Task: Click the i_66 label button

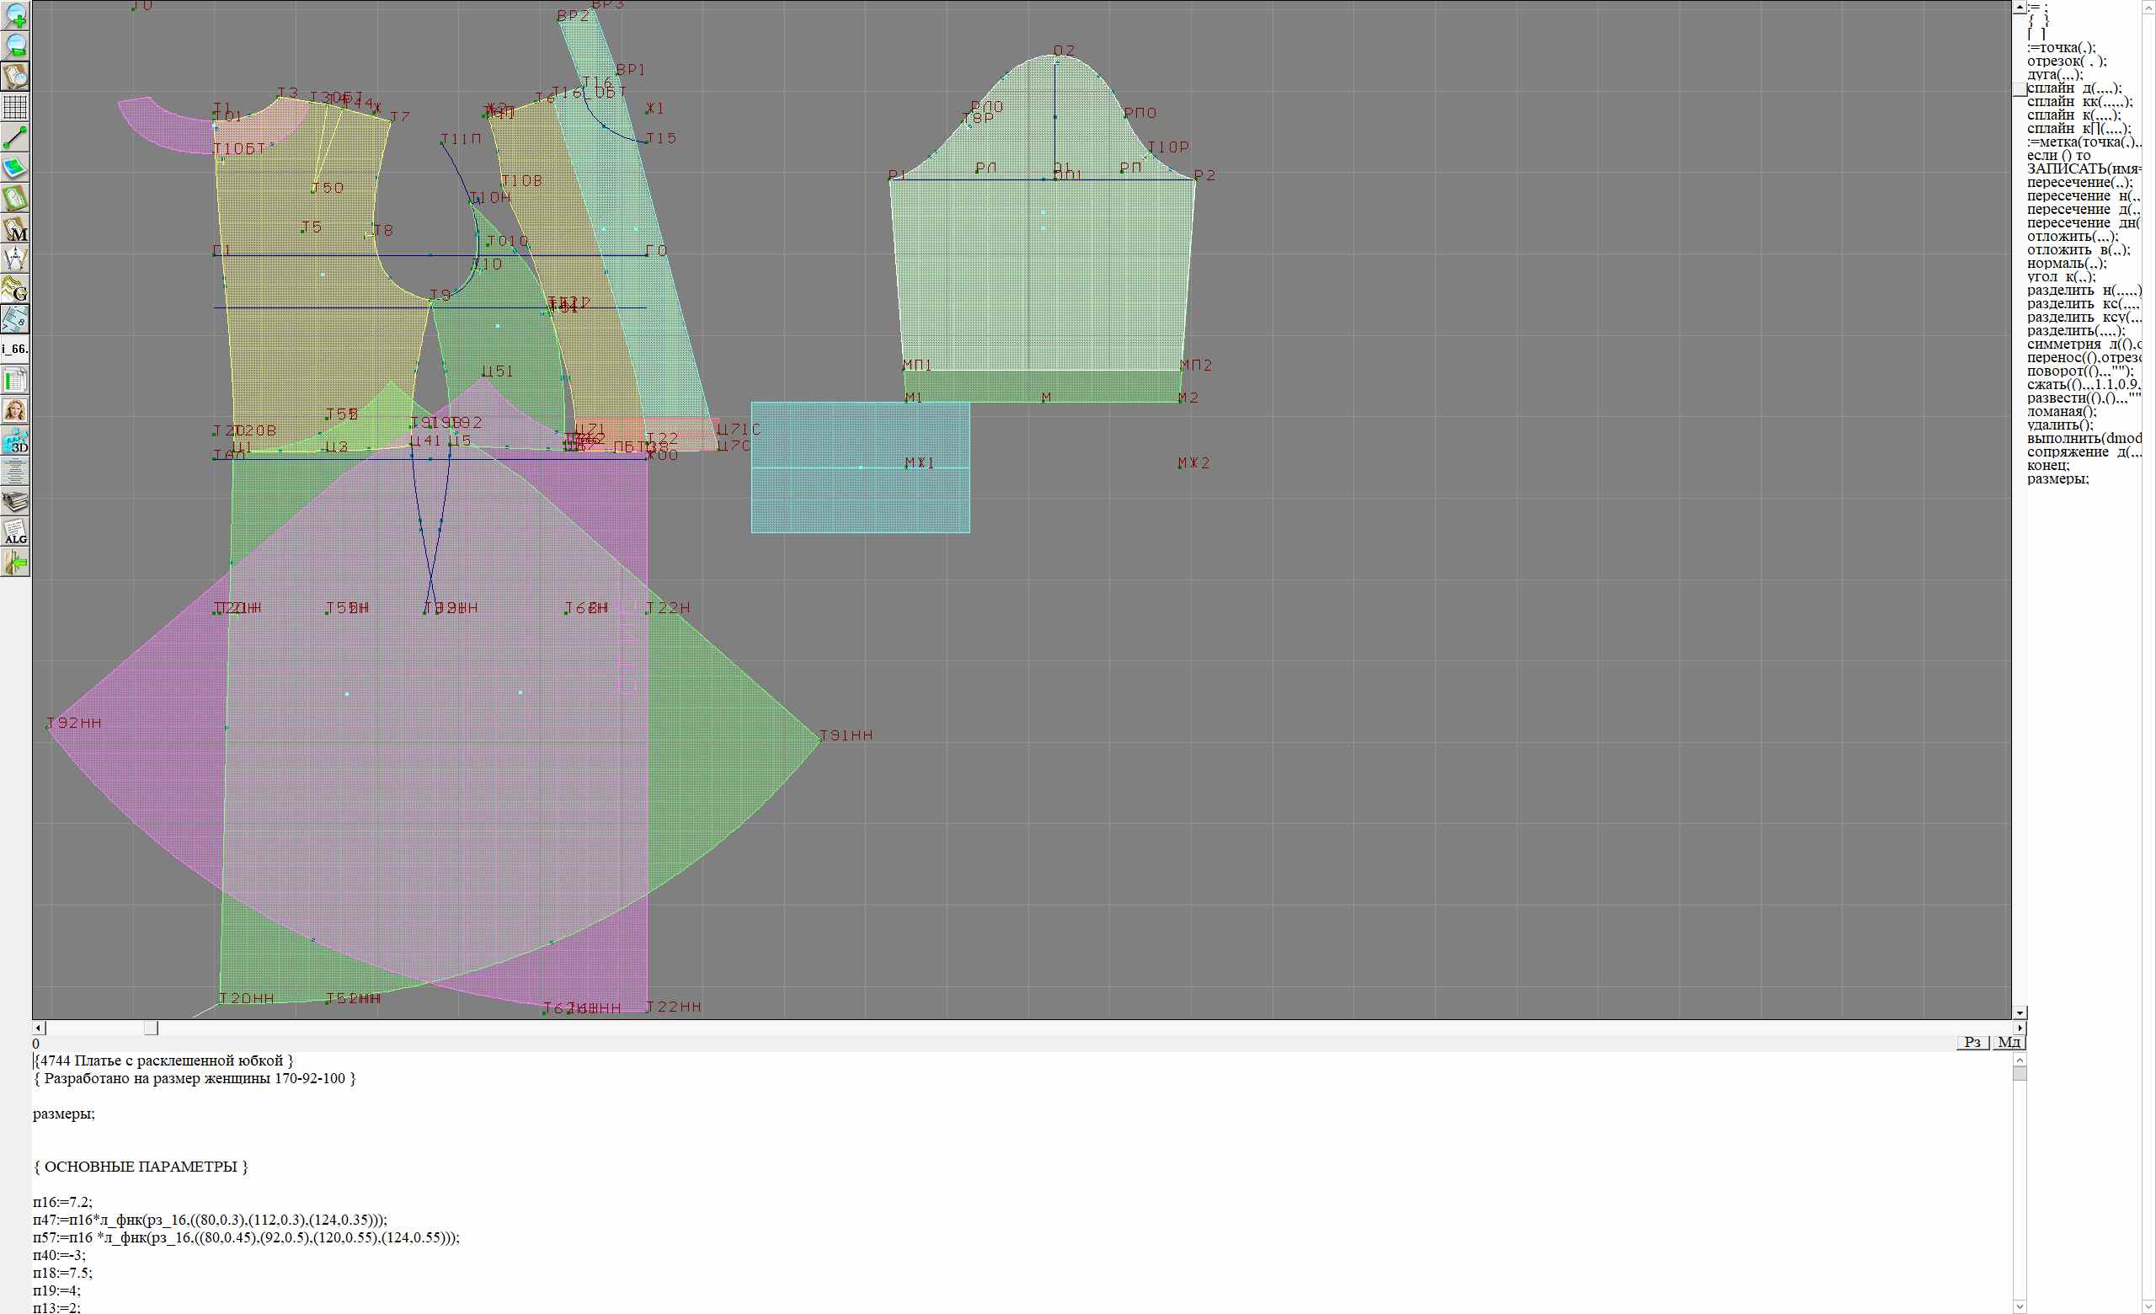Action: pyautogui.click(x=16, y=349)
